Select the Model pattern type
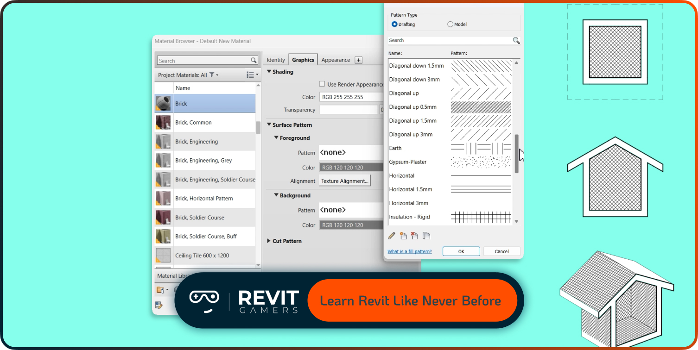Viewport: 698px width, 350px height. (450, 24)
